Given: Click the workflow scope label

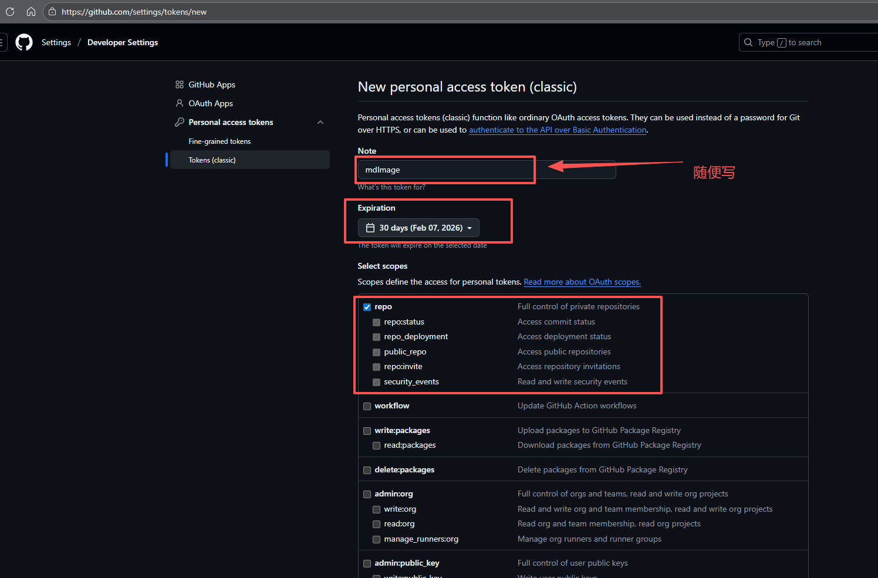Looking at the screenshot, I should pyautogui.click(x=392, y=406).
